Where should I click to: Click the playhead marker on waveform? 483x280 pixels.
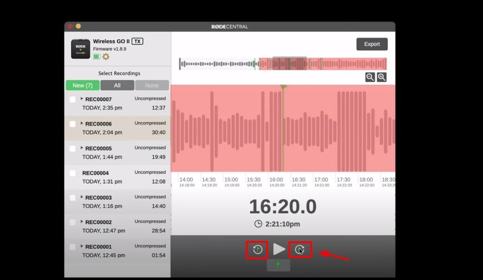point(283,87)
